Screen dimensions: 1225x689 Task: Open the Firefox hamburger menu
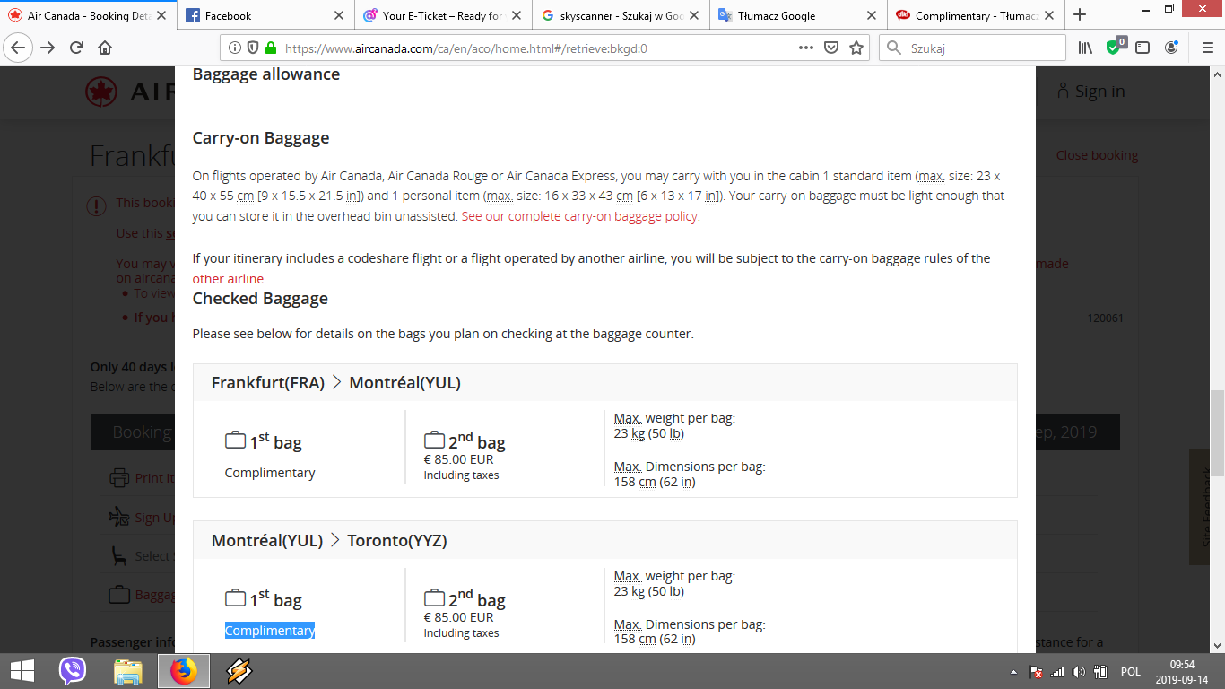click(1206, 48)
